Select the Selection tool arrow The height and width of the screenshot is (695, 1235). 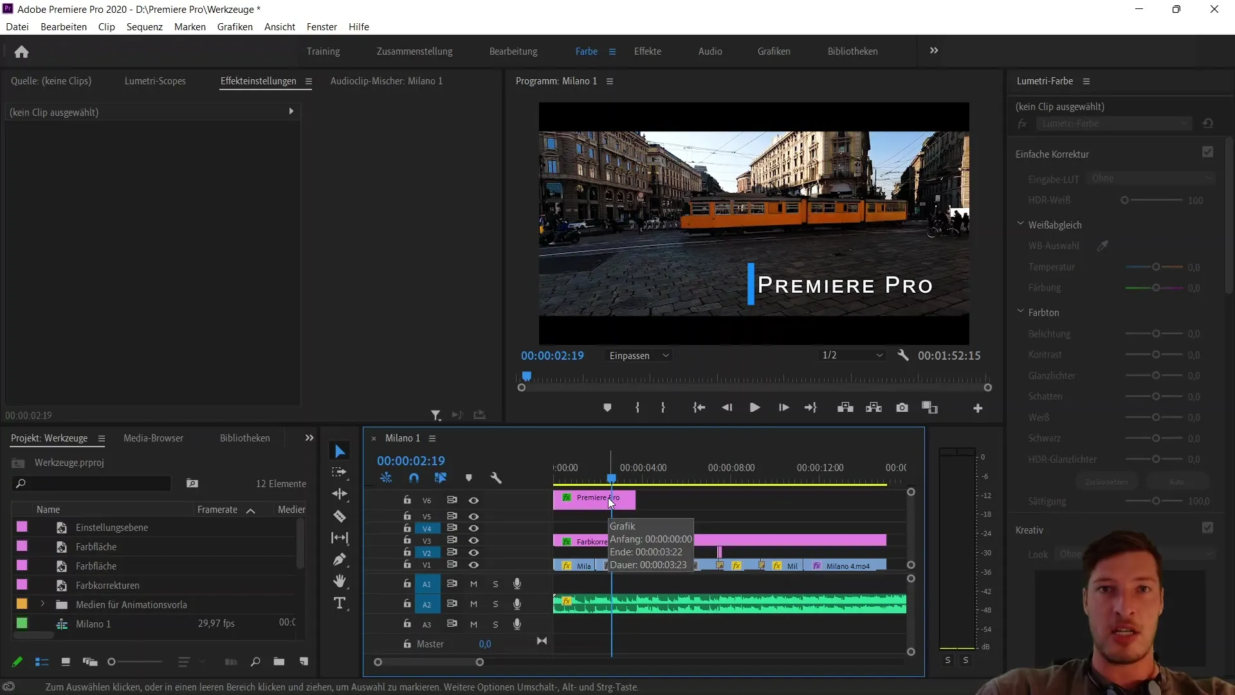[x=340, y=452]
